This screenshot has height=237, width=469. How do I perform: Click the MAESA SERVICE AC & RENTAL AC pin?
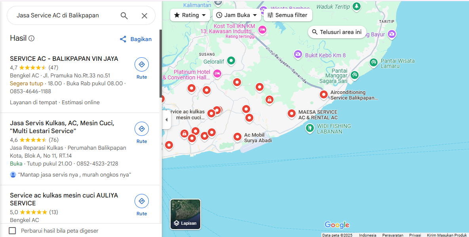[x=292, y=114]
